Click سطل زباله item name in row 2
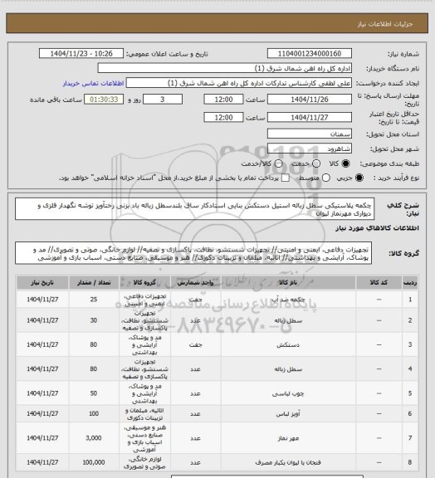 click(288, 320)
